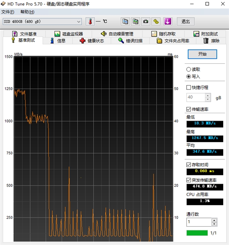Image resolution: width=229 pixels, height=245 pixels.
Task: Open the 文件(F) menu
Action: coord(8,12)
